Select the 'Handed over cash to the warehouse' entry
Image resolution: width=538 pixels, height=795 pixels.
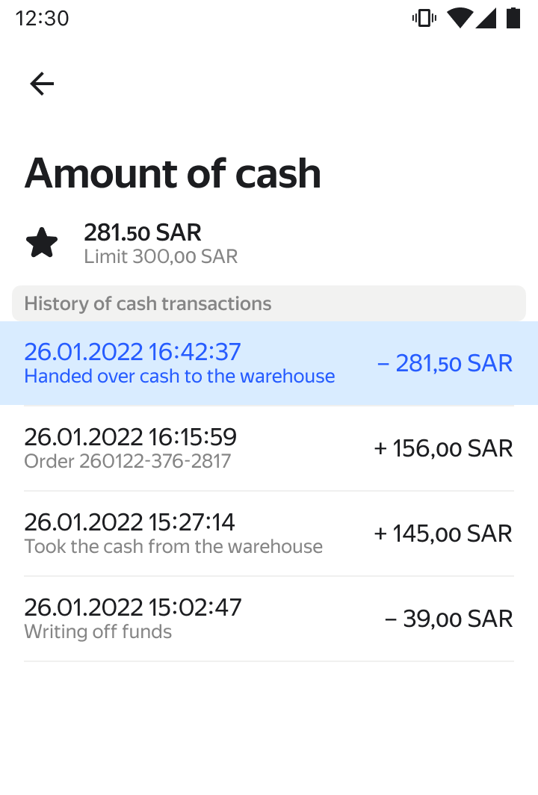pyautogui.click(x=179, y=376)
